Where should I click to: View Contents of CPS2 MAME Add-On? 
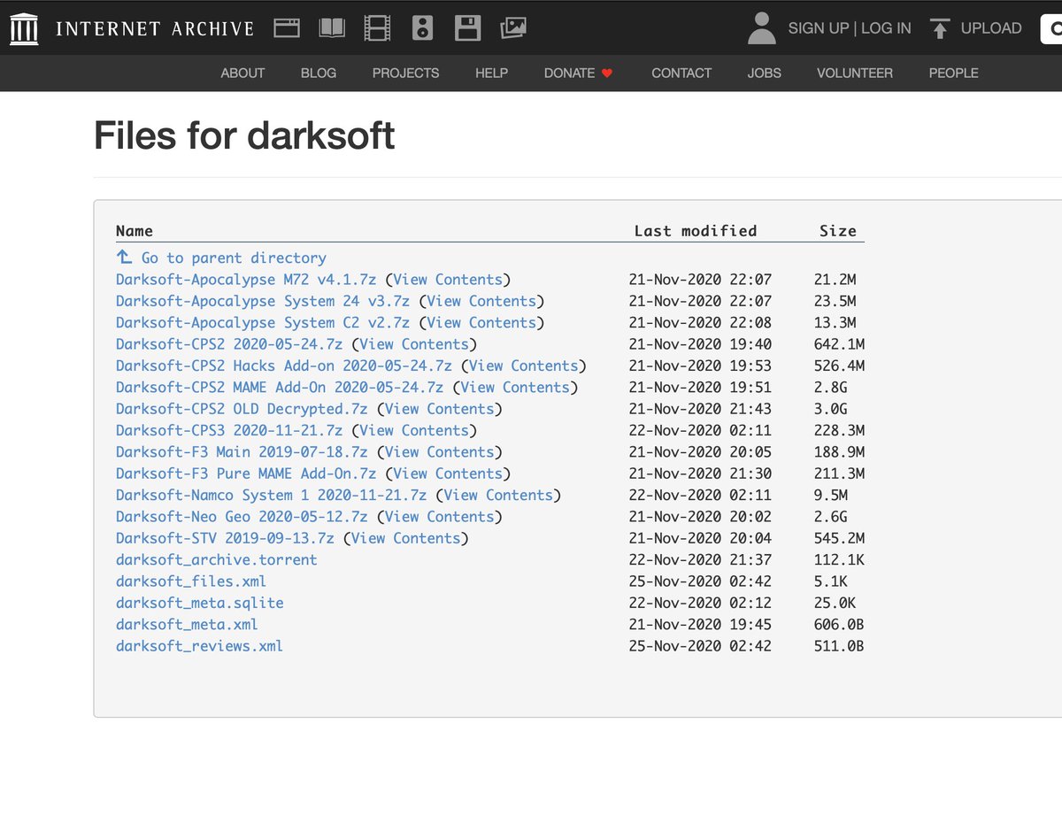coord(515,388)
